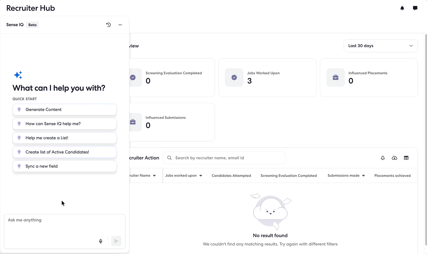Click the search magnifier icon
Viewport: 427px width, 254px height.
tap(169, 158)
